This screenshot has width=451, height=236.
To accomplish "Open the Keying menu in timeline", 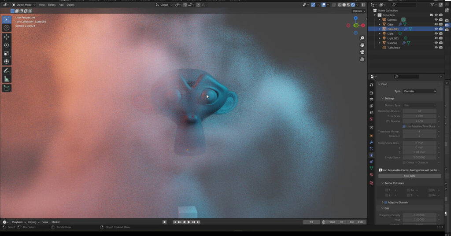I will click(33, 222).
